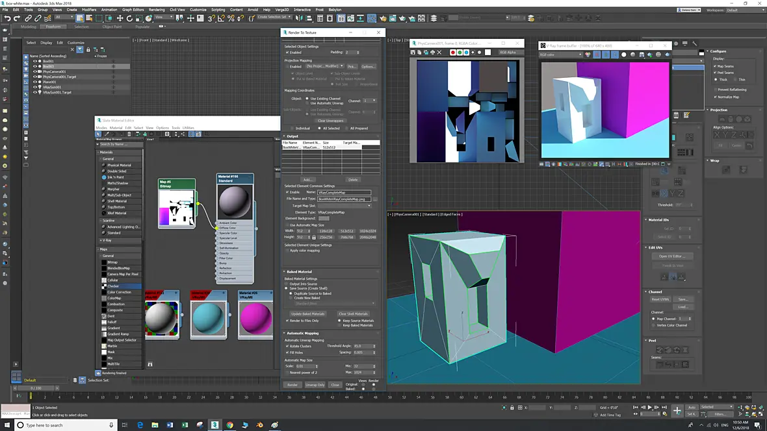Click the white color swatch in PhysCamera001 window
The image size is (767, 431).
[487, 53]
